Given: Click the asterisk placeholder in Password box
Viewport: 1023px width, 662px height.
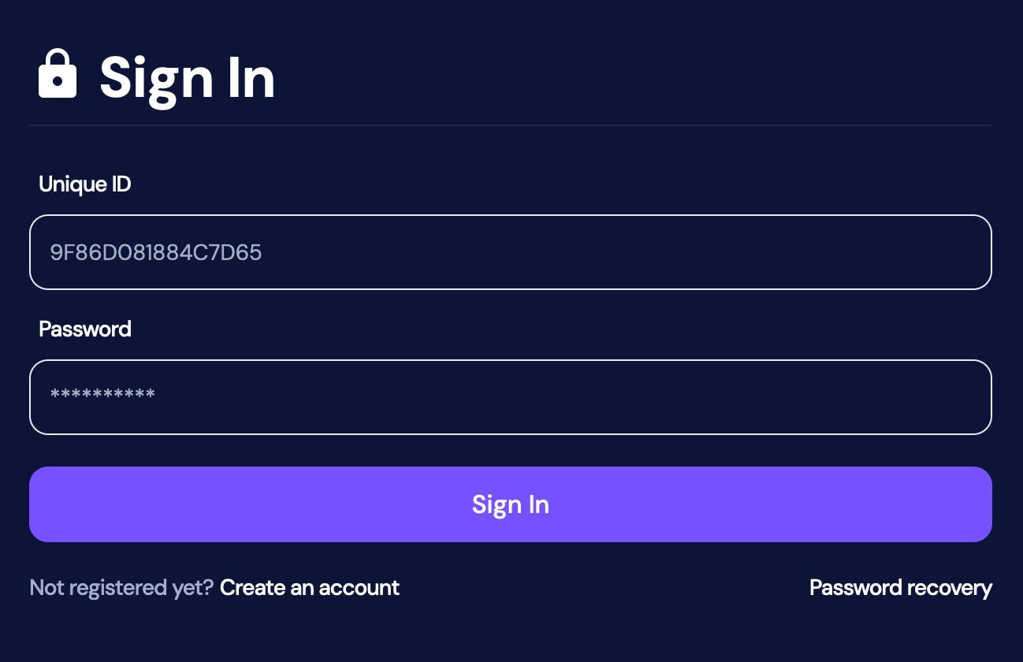Looking at the screenshot, I should (102, 395).
